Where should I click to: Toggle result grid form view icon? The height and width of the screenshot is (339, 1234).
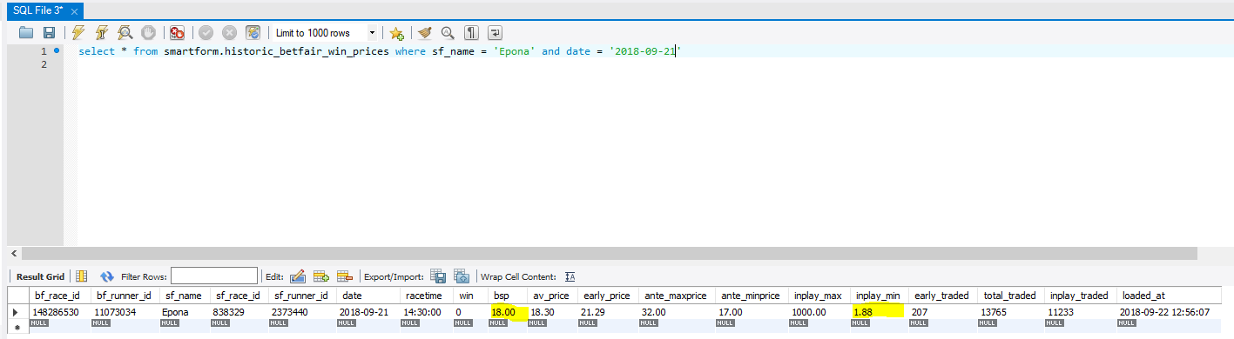pyautogui.click(x=81, y=276)
